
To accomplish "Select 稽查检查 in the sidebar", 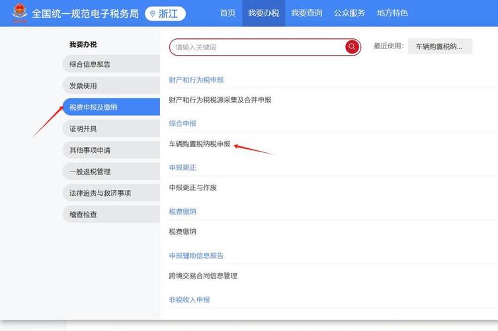I will click(111, 214).
